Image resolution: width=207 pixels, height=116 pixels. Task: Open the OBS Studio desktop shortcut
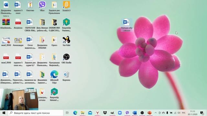coord(66,58)
